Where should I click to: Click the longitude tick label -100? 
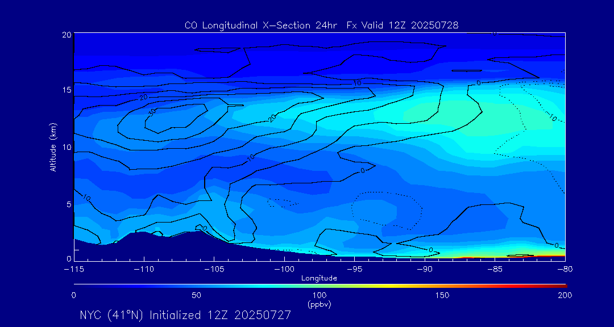click(284, 270)
